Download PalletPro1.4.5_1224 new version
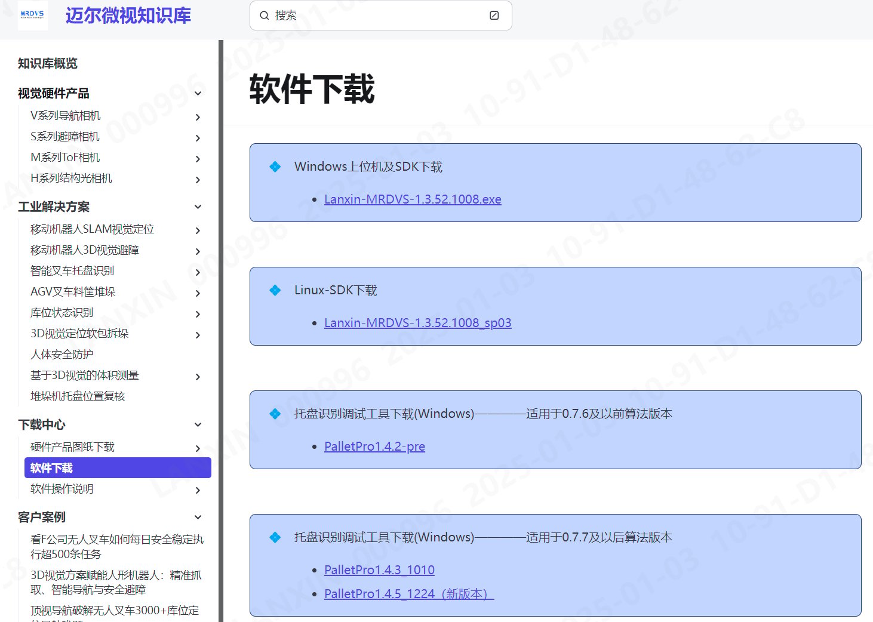873x622 pixels. coord(409,594)
